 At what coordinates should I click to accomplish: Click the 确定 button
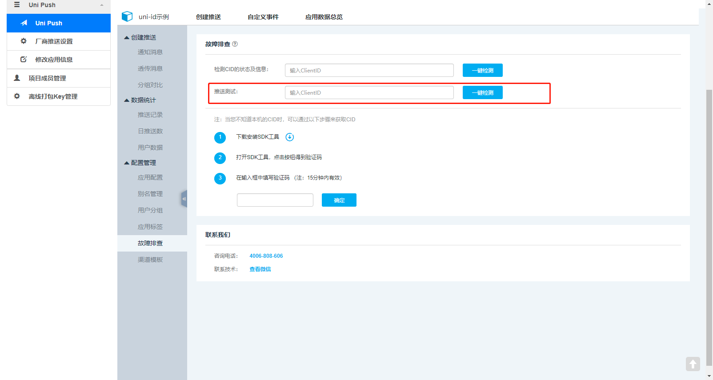click(339, 200)
